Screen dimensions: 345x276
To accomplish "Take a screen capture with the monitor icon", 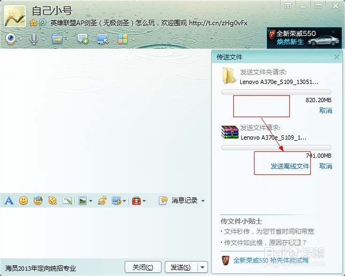I will (x=117, y=201).
